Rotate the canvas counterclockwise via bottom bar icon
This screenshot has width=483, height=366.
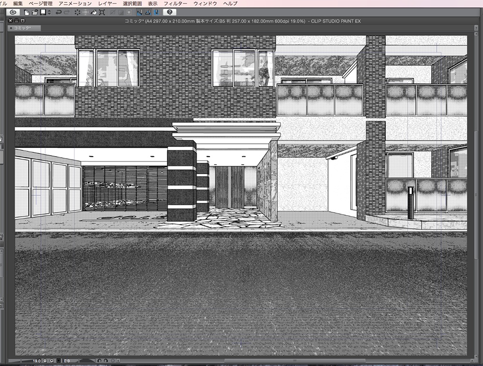coord(99,360)
